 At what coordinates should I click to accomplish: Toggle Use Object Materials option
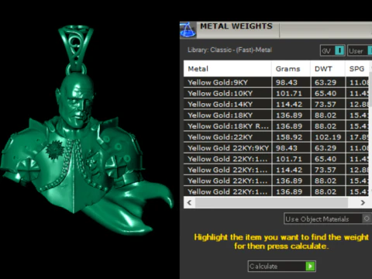[367, 219]
